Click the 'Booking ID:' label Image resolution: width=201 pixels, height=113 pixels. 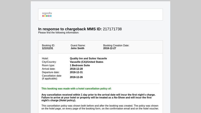point(48,45)
